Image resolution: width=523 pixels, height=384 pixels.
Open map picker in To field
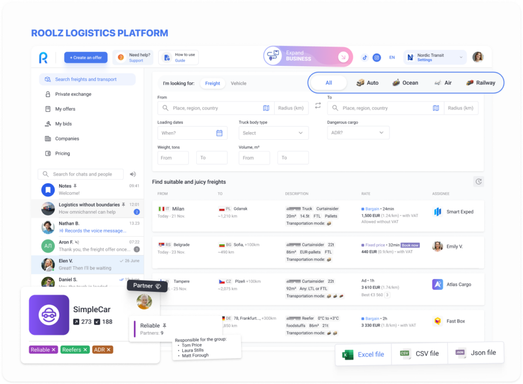436,108
